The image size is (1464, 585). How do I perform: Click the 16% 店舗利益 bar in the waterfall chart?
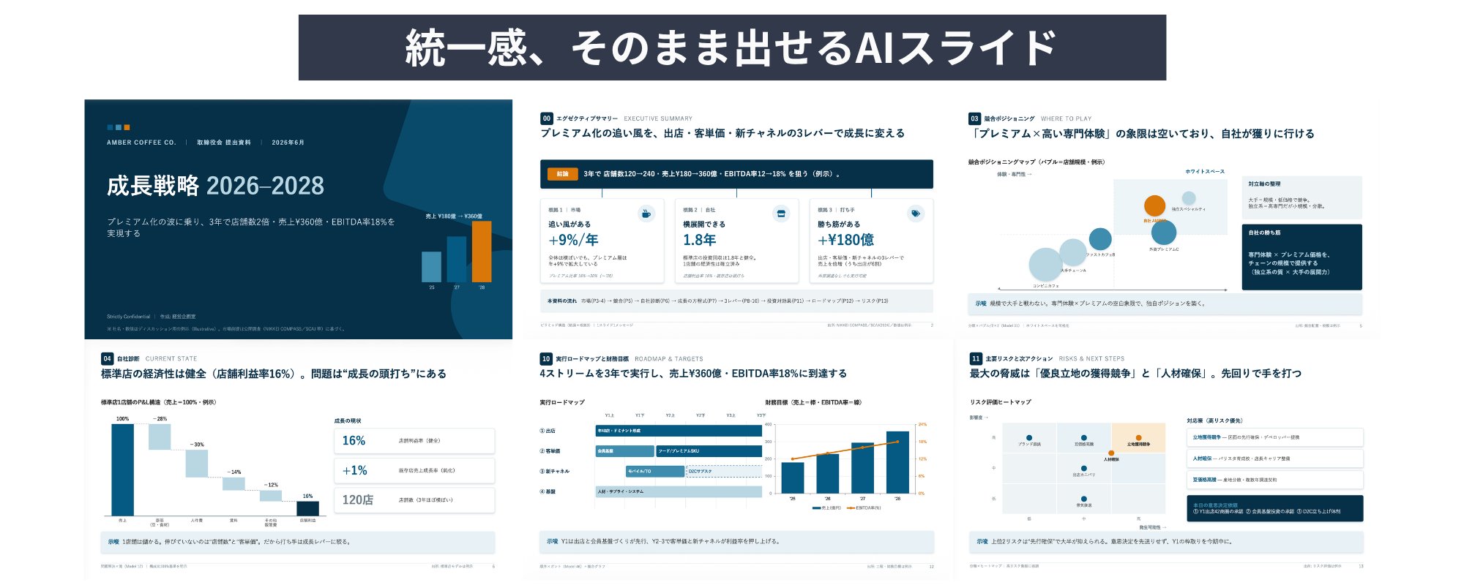pos(307,509)
